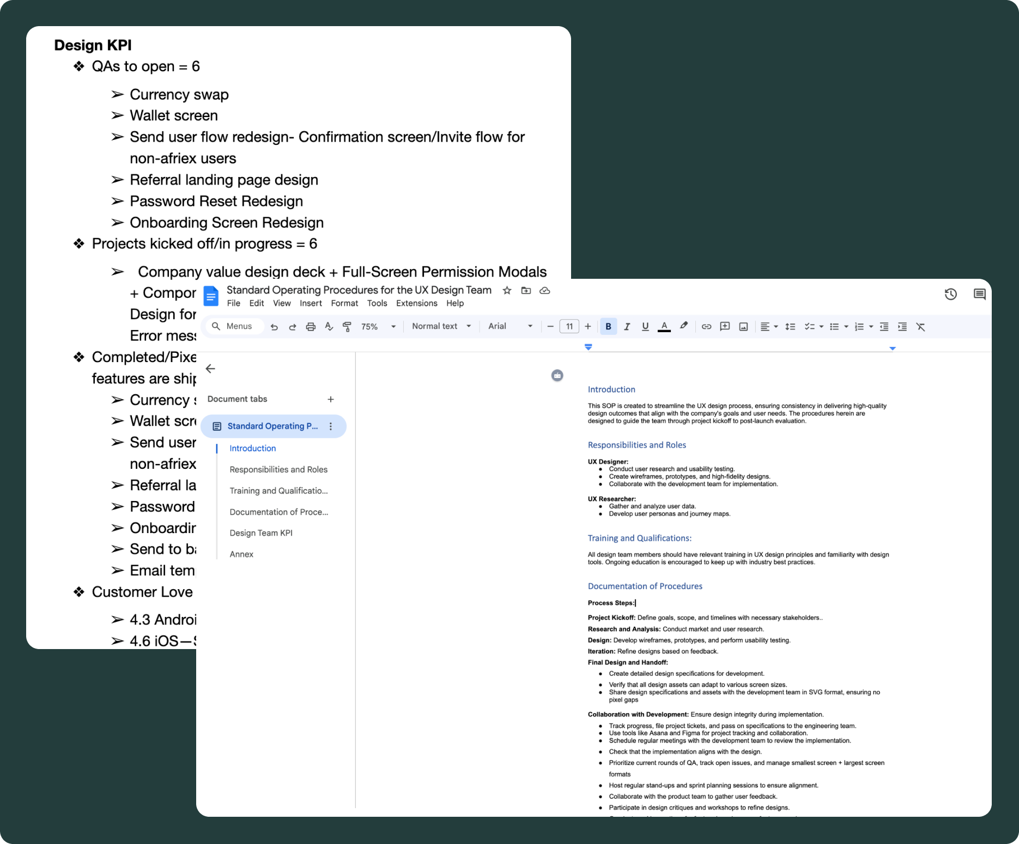Jump to Training and Qualificatio... outline entry
This screenshot has width=1019, height=844.
click(278, 491)
